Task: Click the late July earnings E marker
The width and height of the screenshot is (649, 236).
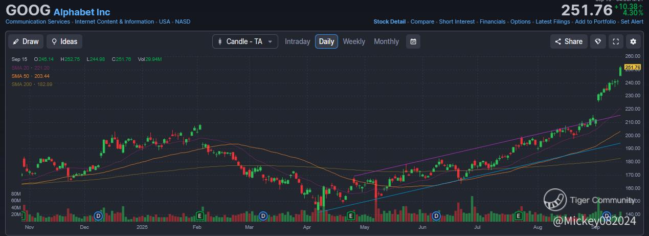Action: click(519, 216)
